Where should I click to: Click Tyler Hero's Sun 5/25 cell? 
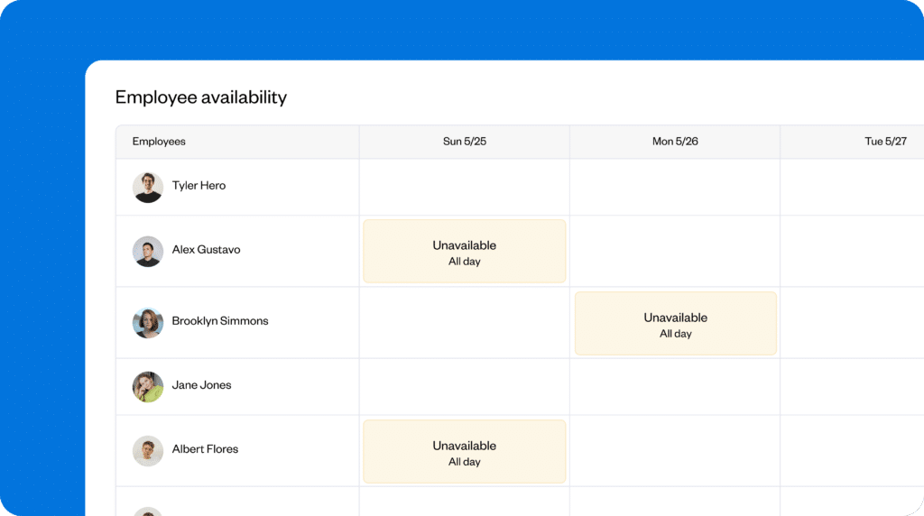point(465,188)
